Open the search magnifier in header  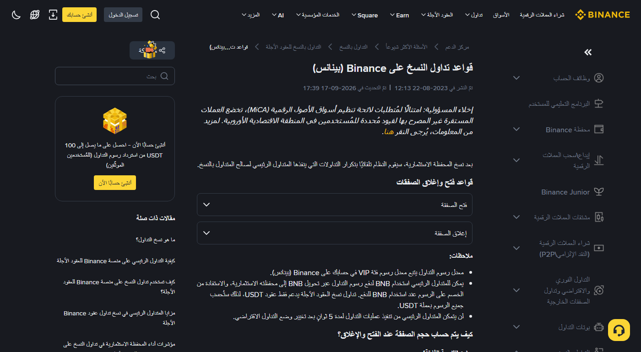point(155,15)
